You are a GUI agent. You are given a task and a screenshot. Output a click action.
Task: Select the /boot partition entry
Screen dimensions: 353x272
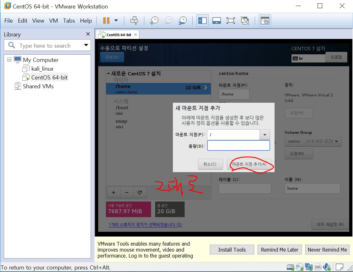point(158,110)
